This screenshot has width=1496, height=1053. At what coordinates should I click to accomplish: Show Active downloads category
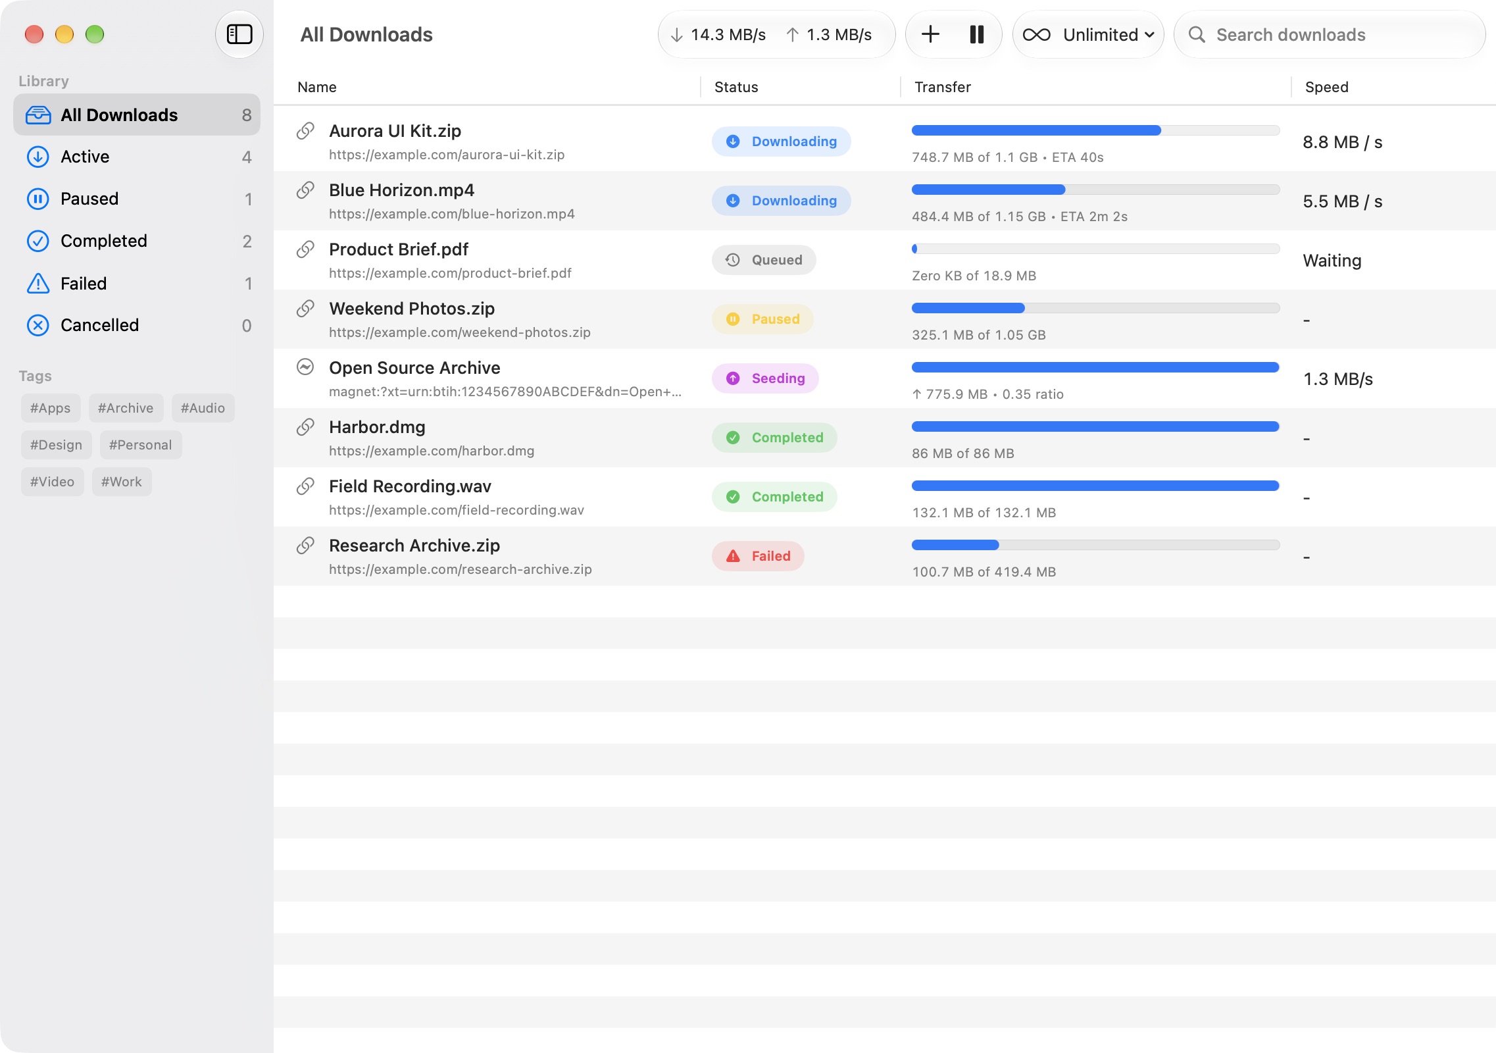pos(137,157)
